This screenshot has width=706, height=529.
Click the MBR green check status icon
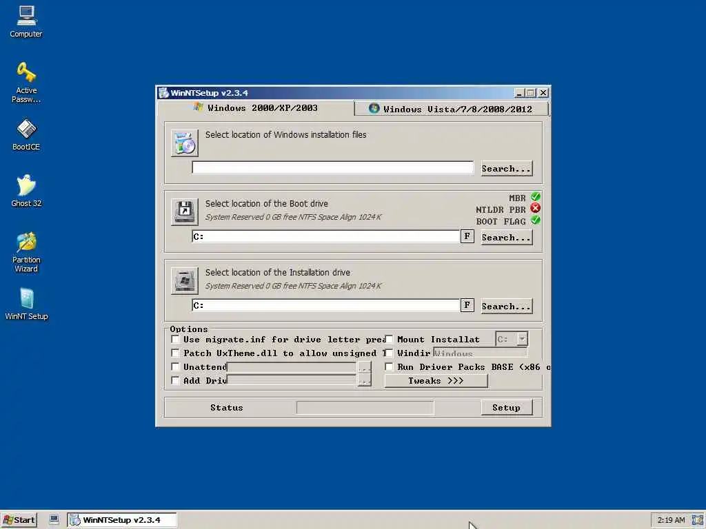tap(535, 196)
